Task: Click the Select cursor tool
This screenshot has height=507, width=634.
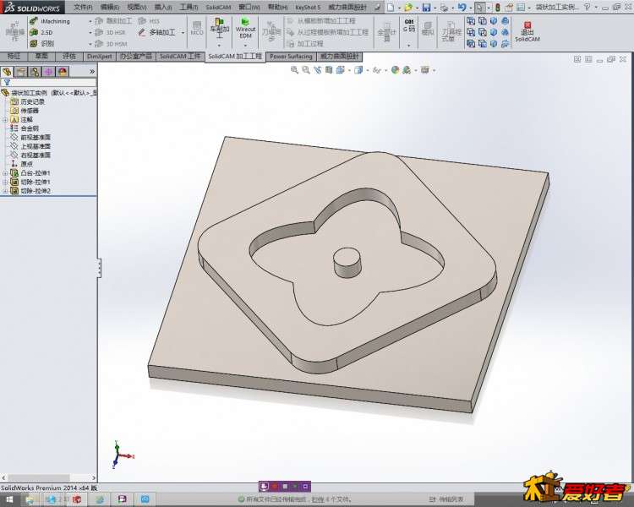Action: 479,7
